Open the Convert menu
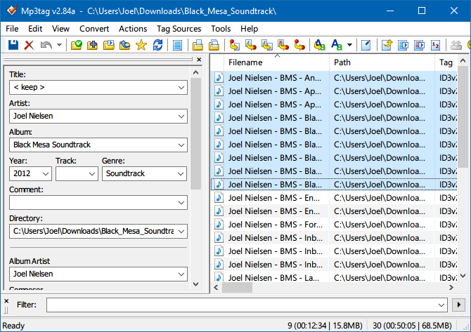This screenshot has height=332, width=471. pos(94,29)
